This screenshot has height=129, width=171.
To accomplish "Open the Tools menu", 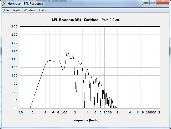I will [16, 10].
